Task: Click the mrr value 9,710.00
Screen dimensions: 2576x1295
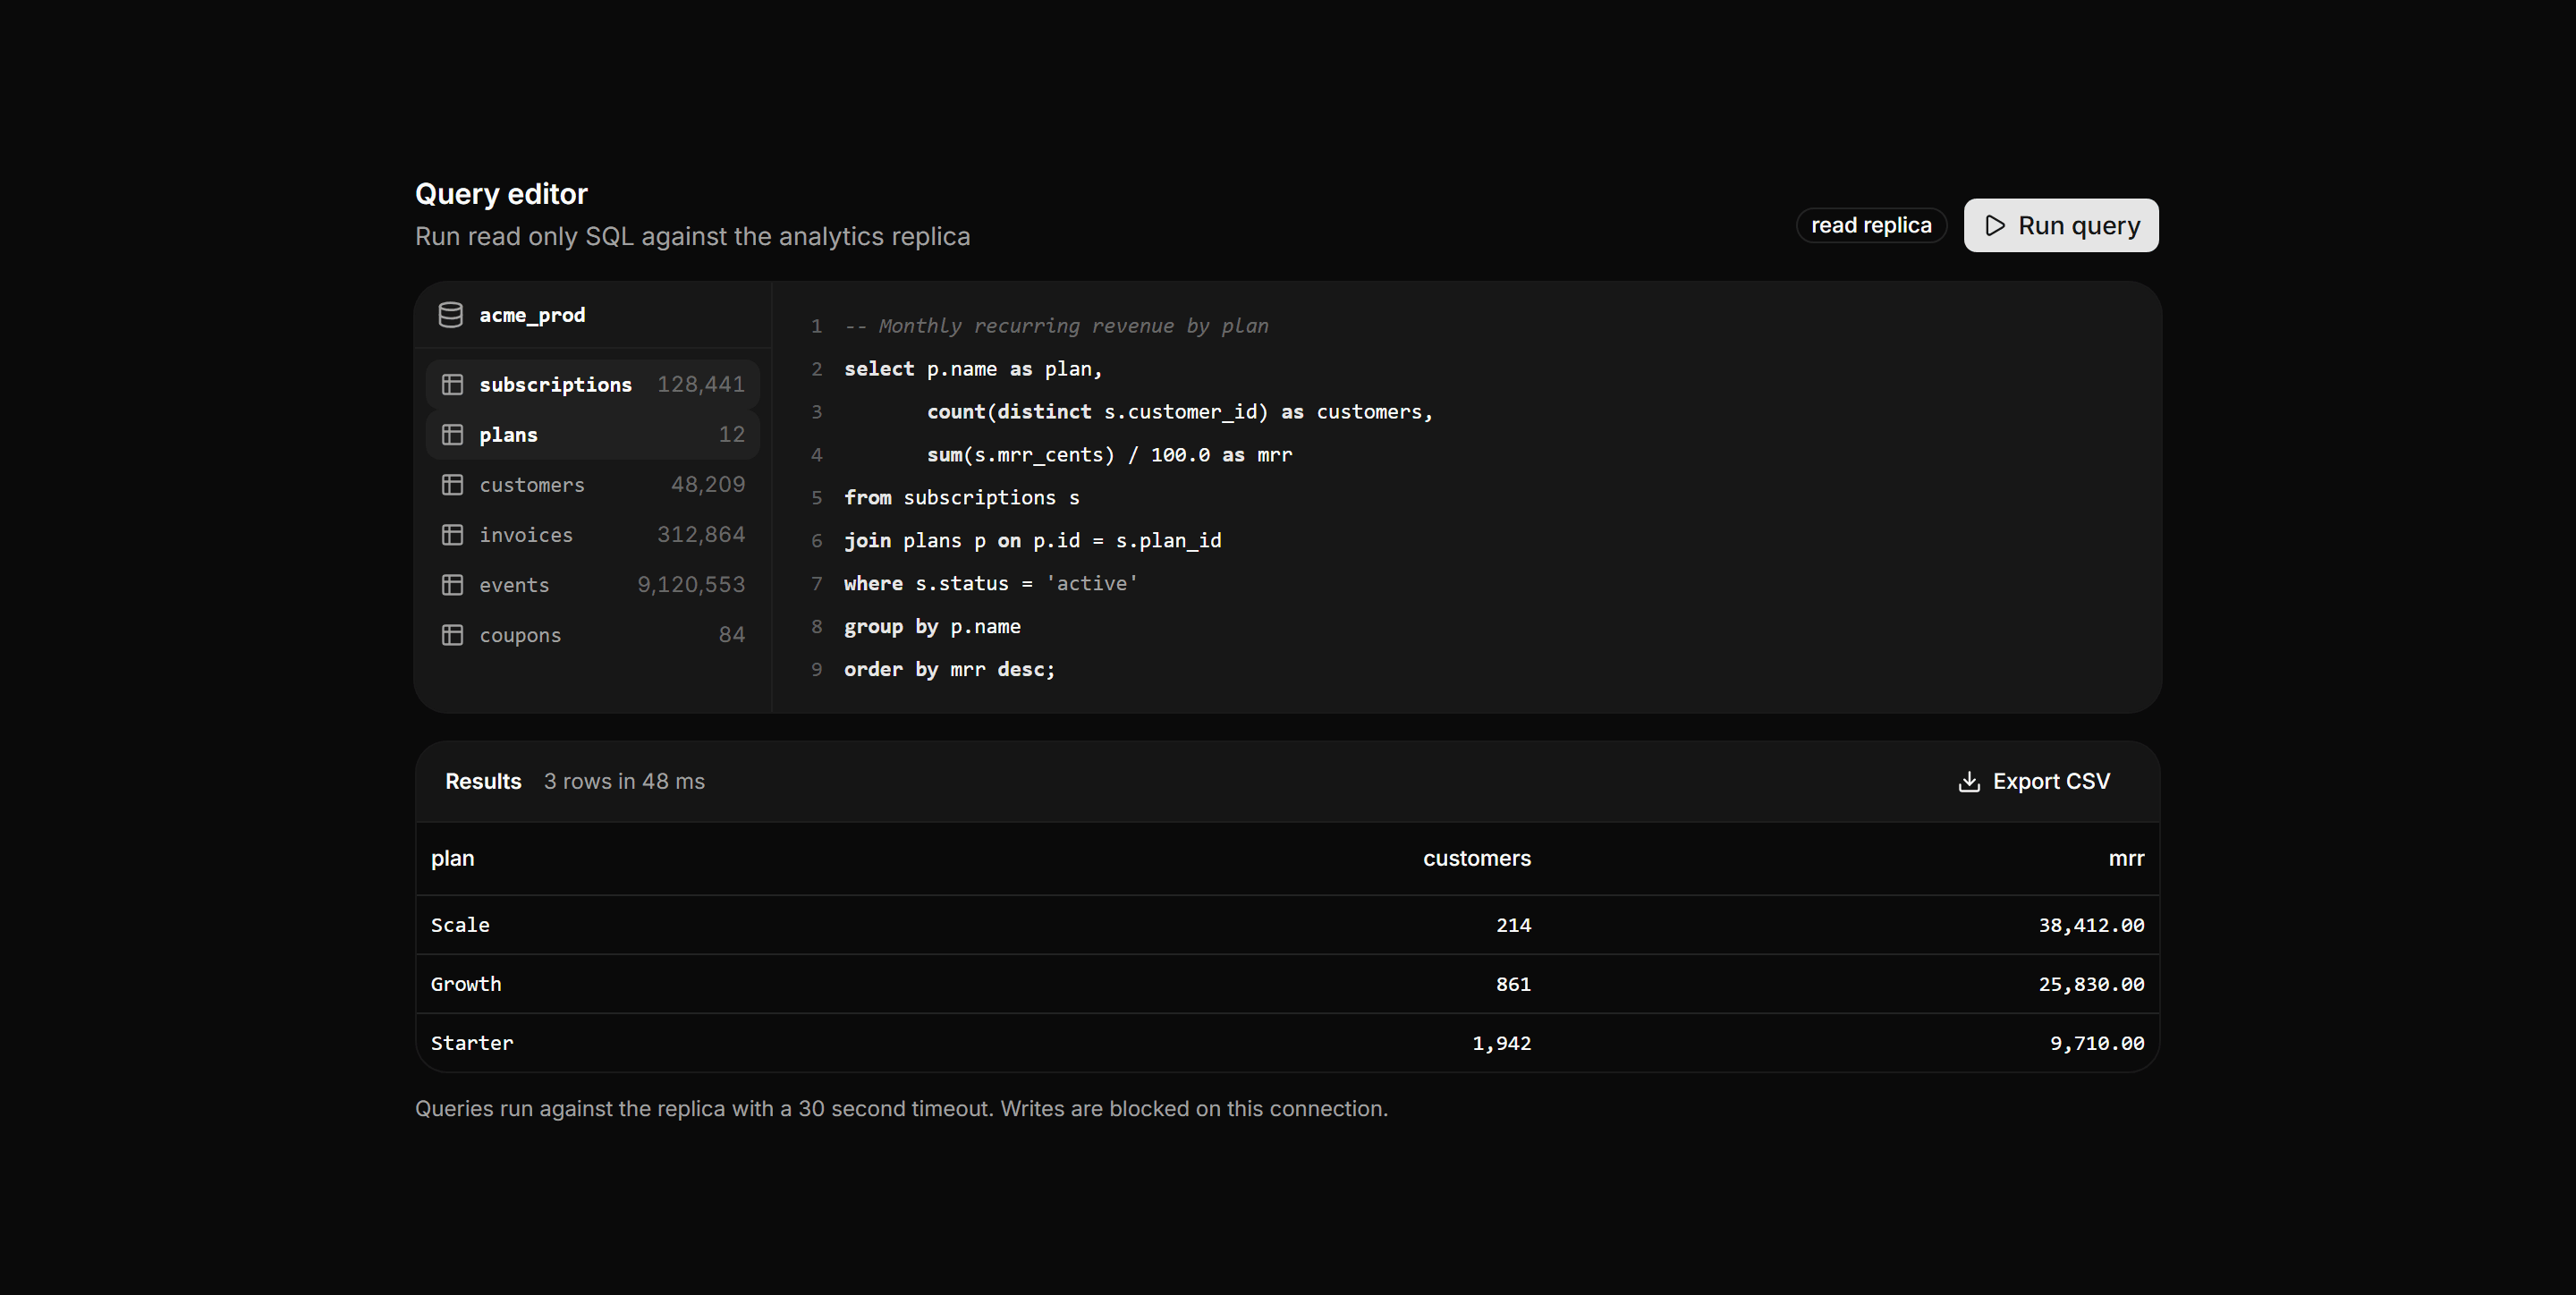Action: click(2097, 1043)
